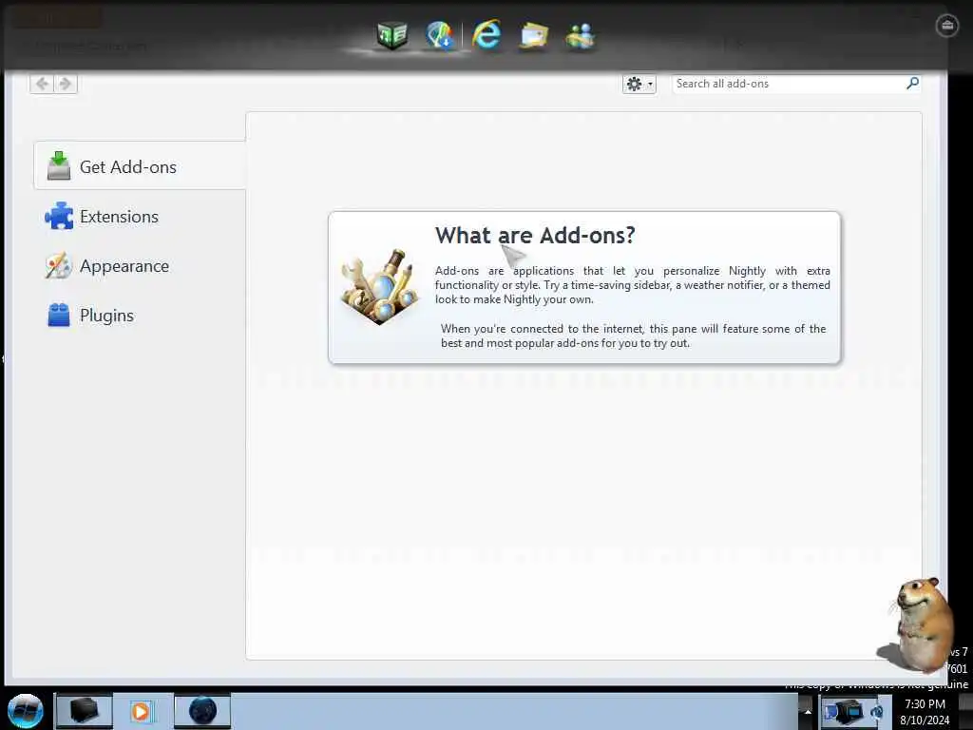Click the blue Plugins brick icon
The height and width of the screenshot is (730, 973).
[x=59, y=315]
